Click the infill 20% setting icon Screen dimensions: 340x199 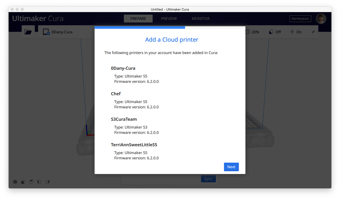(248, 32)
